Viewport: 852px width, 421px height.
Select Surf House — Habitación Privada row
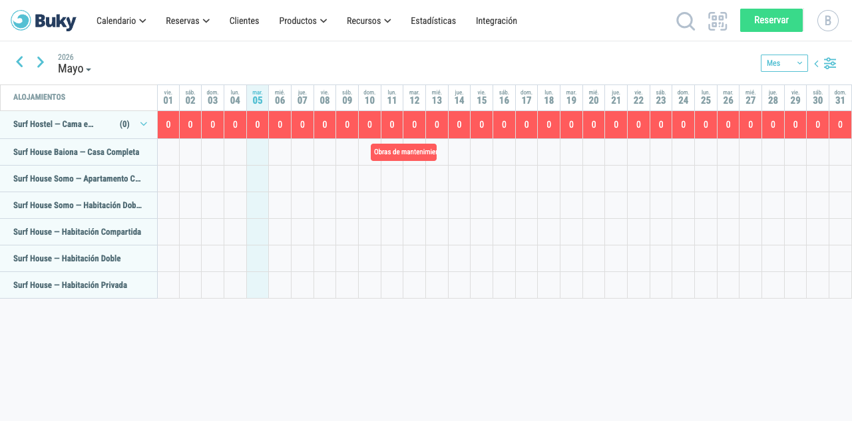[x=79, y=285]
